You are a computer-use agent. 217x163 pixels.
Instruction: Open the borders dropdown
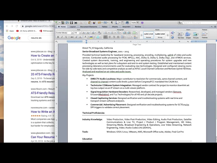click(130, 37)
